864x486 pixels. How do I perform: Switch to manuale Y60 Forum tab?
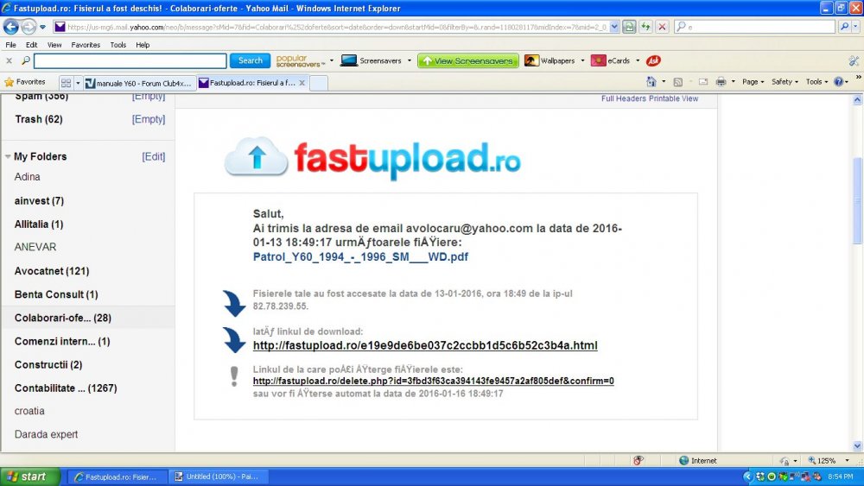tap(139, 83)
